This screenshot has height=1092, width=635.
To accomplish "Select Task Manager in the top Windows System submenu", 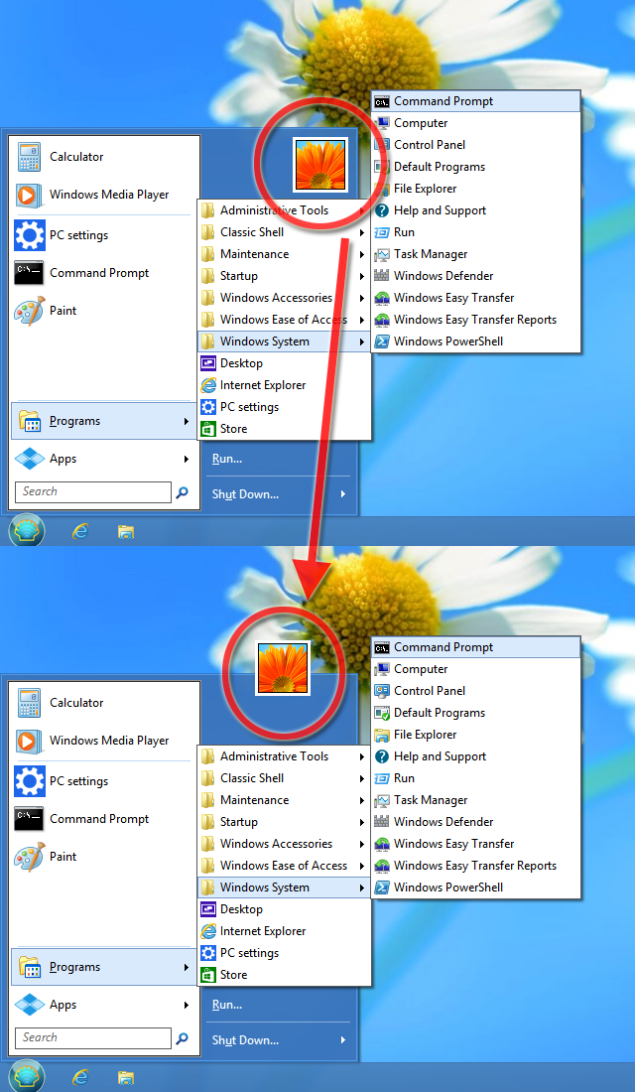I will tap(430, 254).
